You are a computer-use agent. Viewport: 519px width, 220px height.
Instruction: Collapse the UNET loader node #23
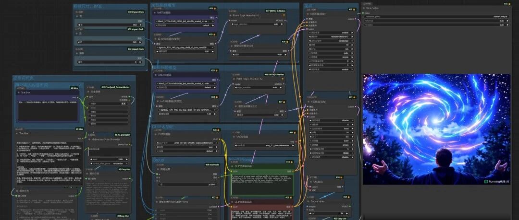tap(154, 12)
